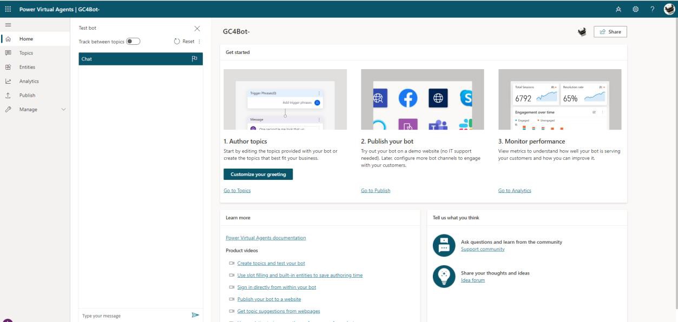This screenshot has height=322, width=678.
Task: Open more options next to Reset
Action: [x=199, y=42]
